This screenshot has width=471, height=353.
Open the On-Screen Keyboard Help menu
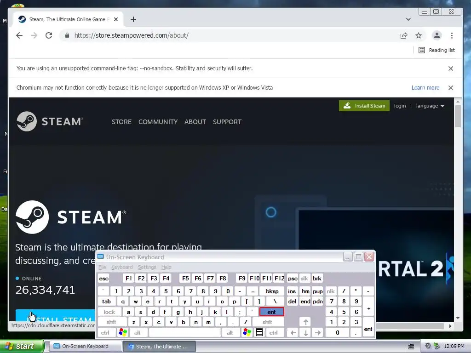click(x=166, y=267)
